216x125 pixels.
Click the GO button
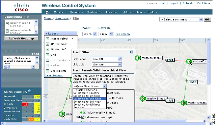207,19
